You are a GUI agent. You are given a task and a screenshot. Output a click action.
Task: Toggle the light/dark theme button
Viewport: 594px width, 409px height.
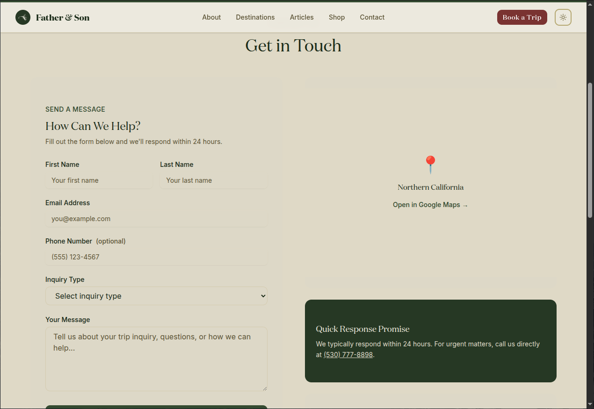[563, 17]
